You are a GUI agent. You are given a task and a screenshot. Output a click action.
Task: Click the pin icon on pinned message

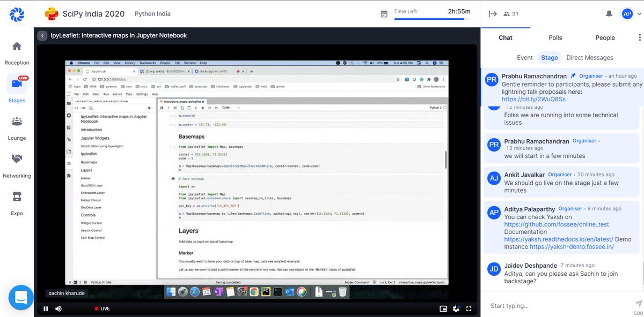tap(573, 76)
